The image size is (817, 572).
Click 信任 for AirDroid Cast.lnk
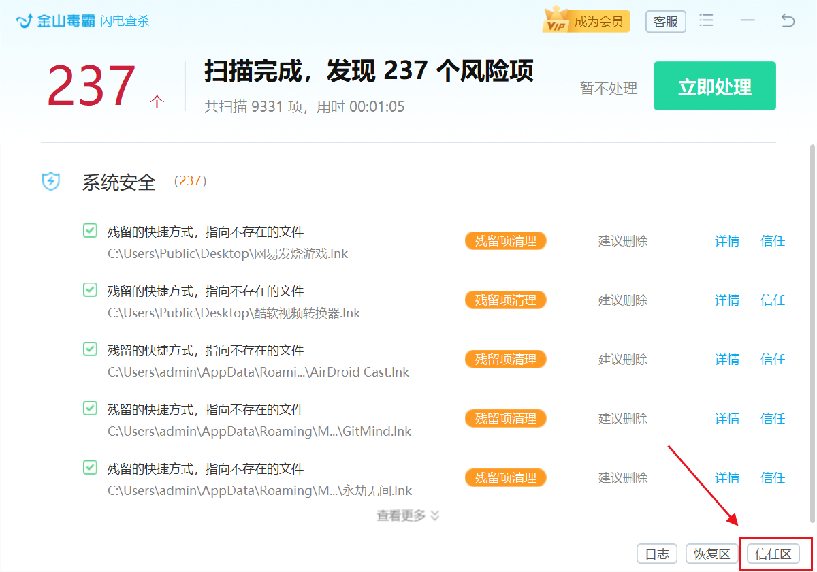(773, 360)
